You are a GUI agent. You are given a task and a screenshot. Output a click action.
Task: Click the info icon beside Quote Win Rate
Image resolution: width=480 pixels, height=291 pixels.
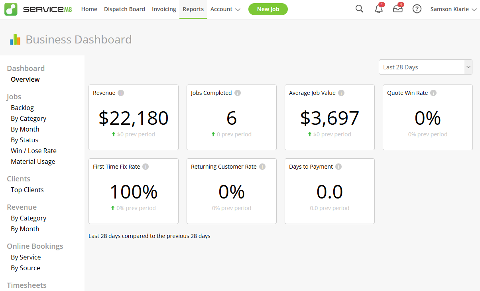click(433, 93)
